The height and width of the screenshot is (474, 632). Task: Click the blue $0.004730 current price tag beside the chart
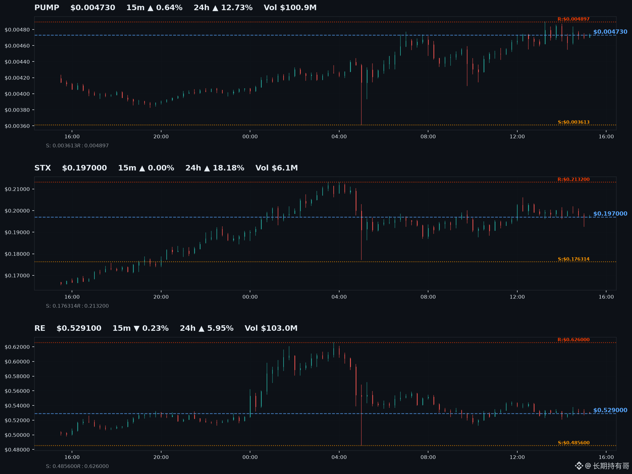pyautogui.click(x=610, y=32)
